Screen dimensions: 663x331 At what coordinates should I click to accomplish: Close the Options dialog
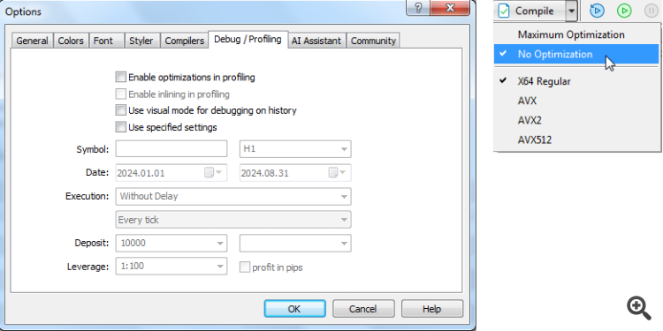coord(450,8)
